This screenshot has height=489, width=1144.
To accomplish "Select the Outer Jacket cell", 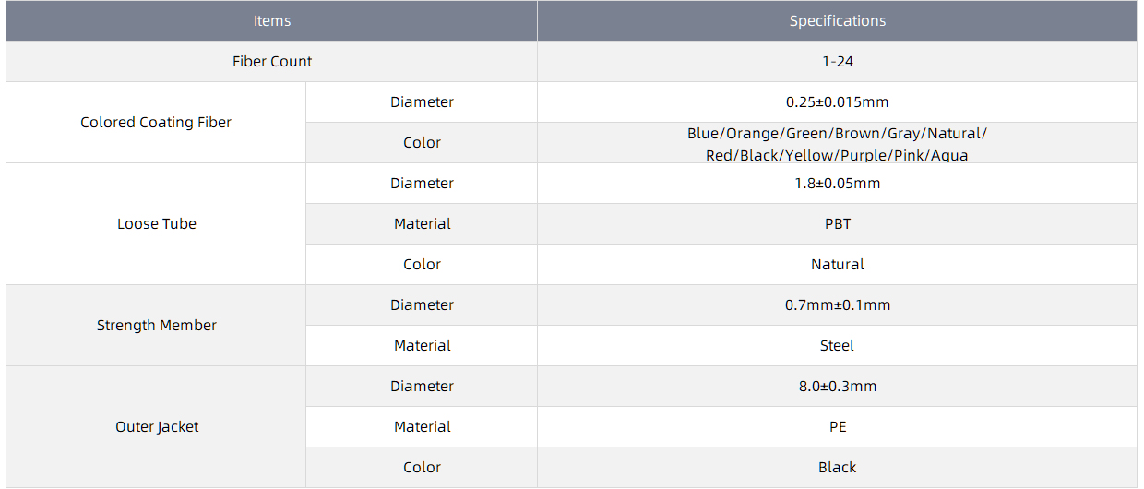I will click(x=156, y=426).
